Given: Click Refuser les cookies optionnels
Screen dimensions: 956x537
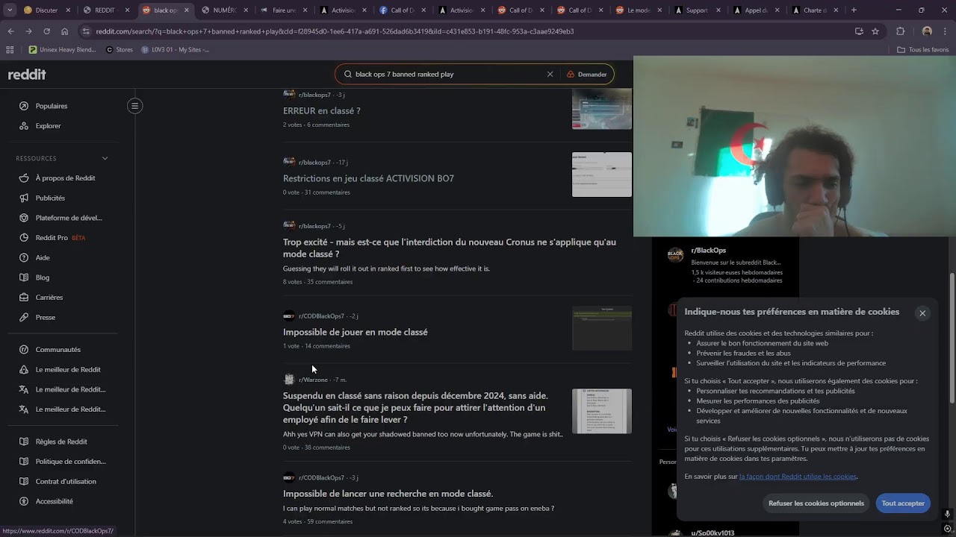Looking at the screenshot, I should point(816,503).
